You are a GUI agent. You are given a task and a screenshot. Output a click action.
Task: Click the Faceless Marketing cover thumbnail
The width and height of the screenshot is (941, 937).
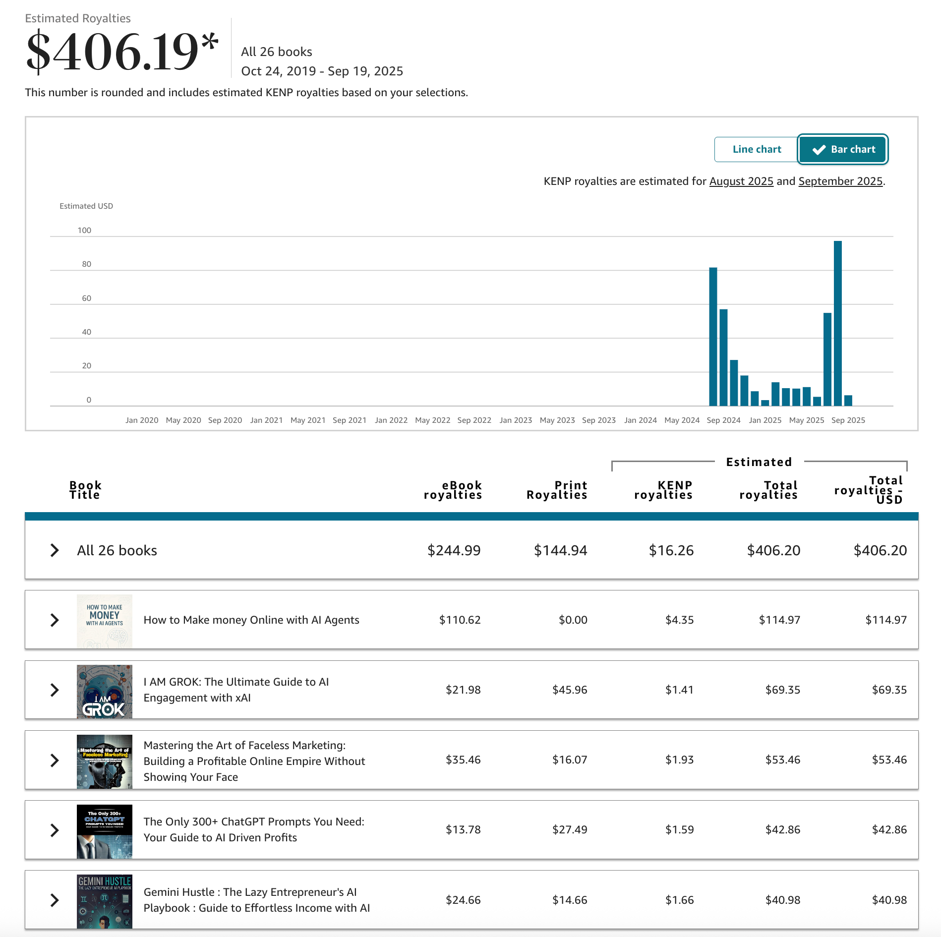point(105,761)
